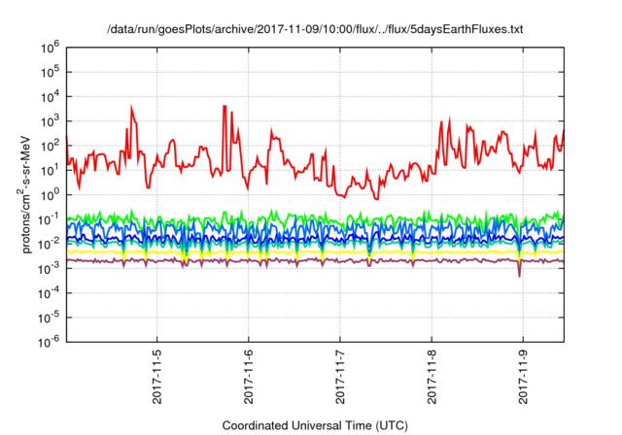Click the 10^4 y-axis label

[50, 97]
